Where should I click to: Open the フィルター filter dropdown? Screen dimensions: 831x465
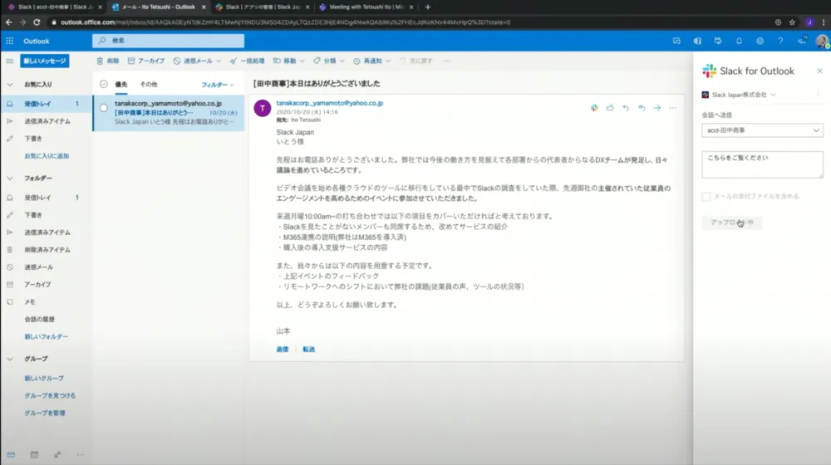coord(217,85)
